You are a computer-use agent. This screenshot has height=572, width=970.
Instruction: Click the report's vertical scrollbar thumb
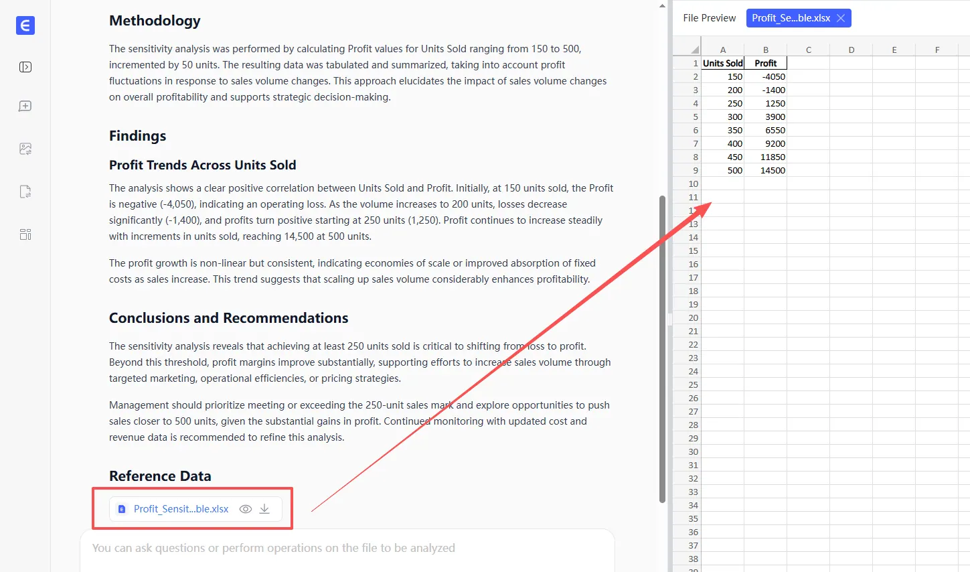(662, 348)
